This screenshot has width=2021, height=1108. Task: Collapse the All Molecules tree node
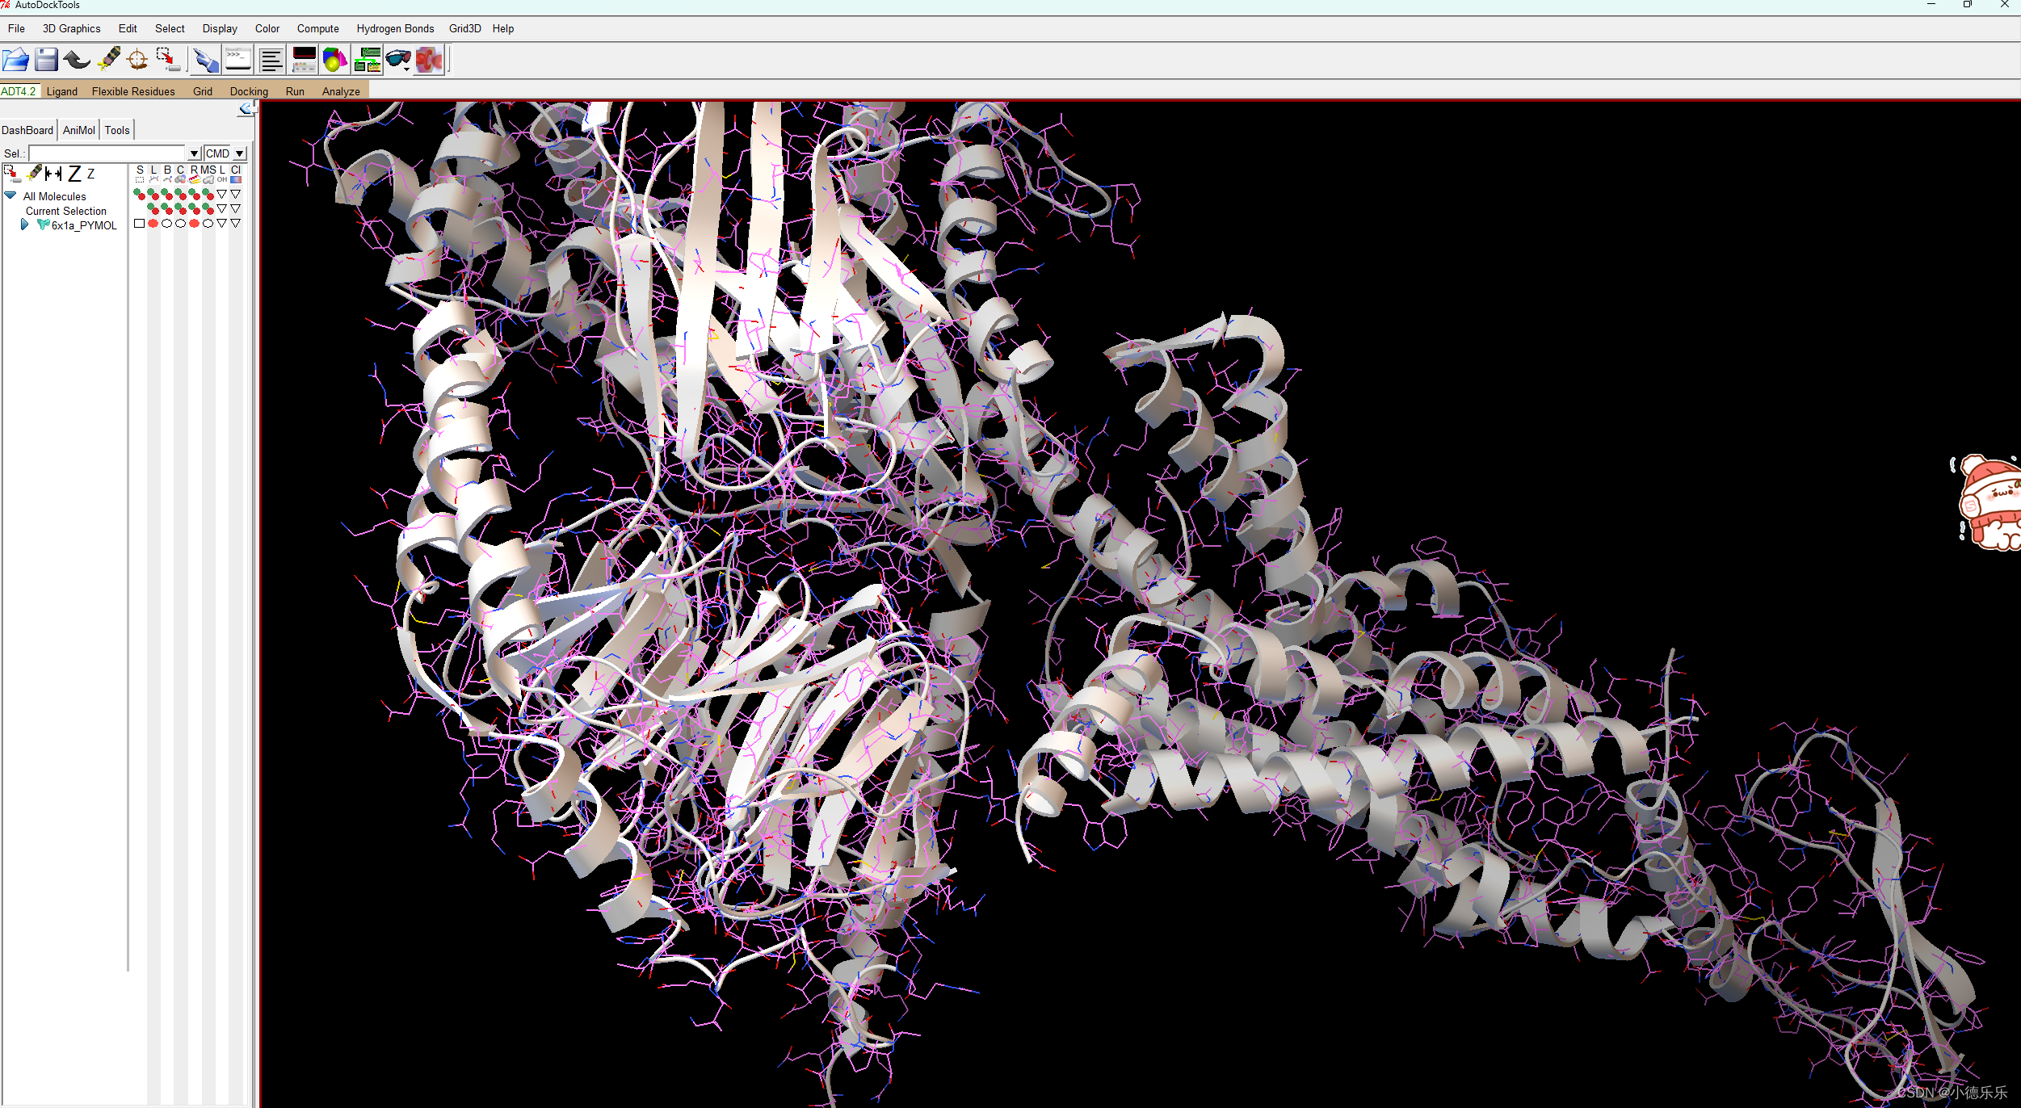[x=11, y=195]
